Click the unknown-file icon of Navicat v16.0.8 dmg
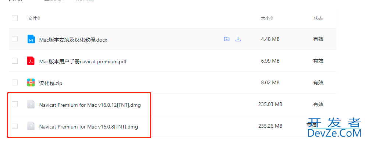 coord(31,126)
